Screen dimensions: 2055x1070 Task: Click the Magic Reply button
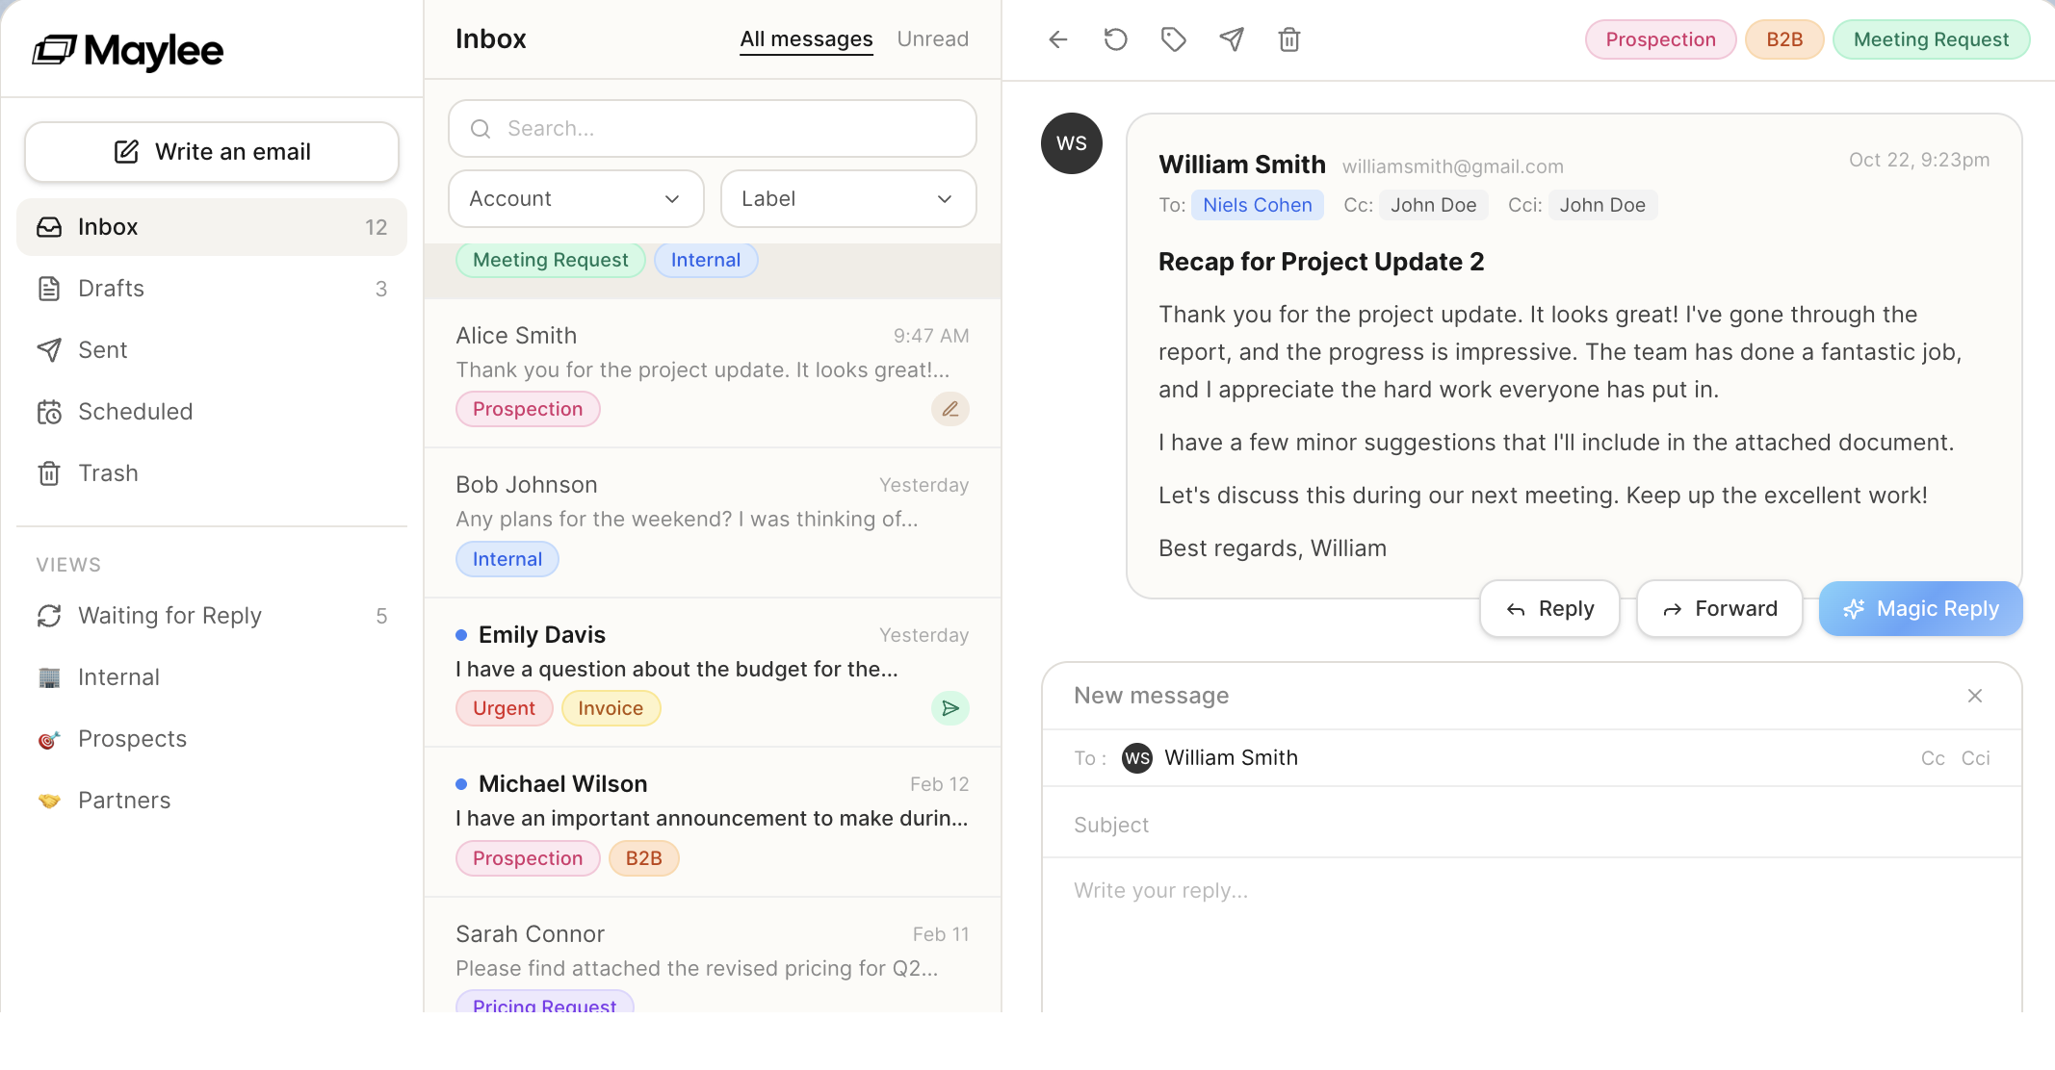(x=1920, y=609)
